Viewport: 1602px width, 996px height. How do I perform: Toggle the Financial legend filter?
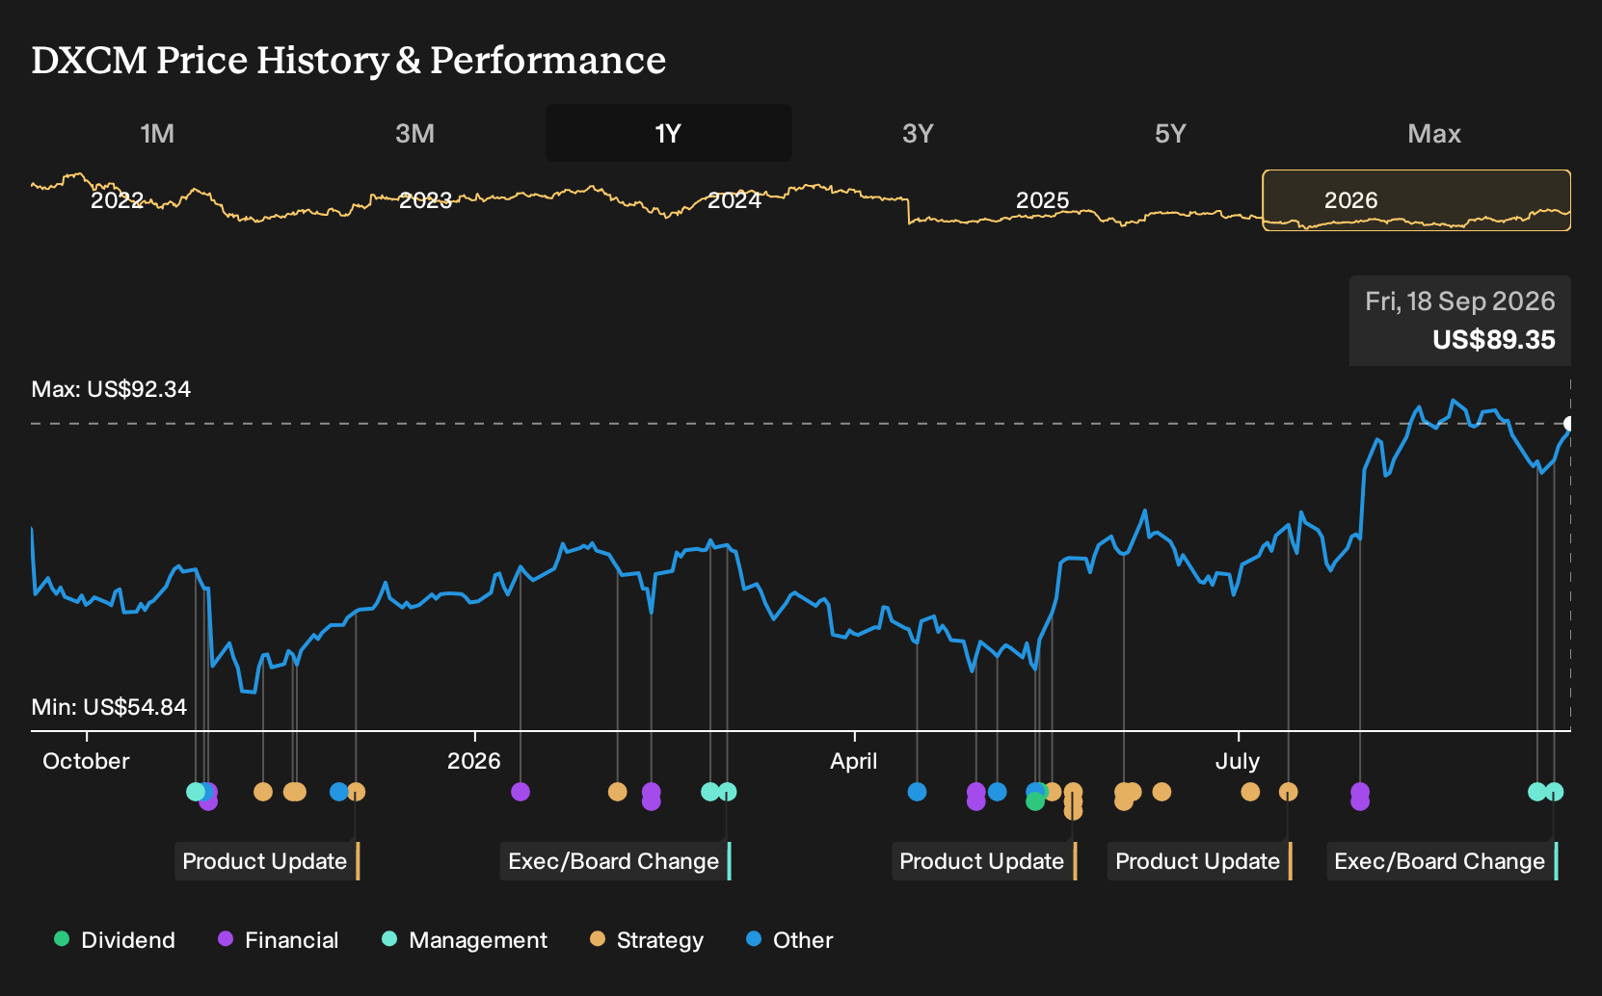pos(279,940)
